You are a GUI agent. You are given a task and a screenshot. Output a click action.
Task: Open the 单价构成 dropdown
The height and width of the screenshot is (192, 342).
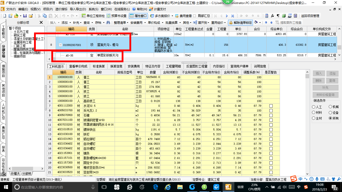click(x=155, y=22)
